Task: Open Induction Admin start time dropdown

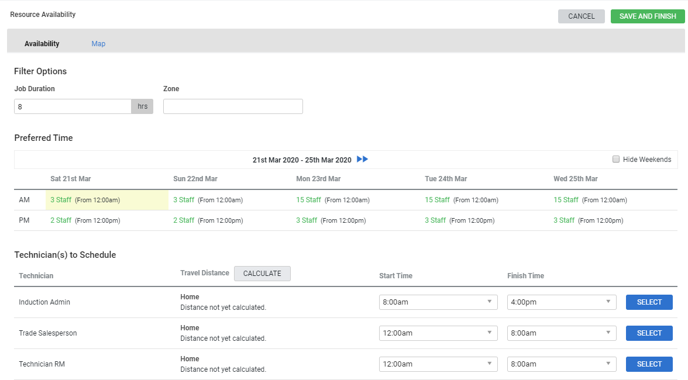Action: (438, 302)
